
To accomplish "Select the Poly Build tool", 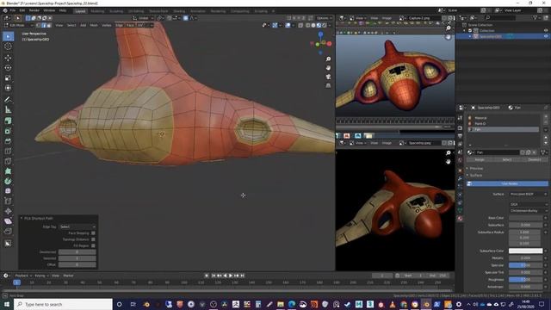I will pos(8,171).
